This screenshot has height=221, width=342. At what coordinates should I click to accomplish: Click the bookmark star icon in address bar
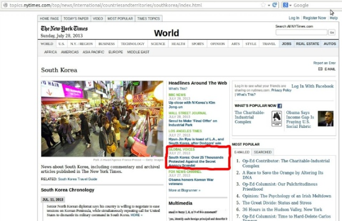click(x=263, y=5)
